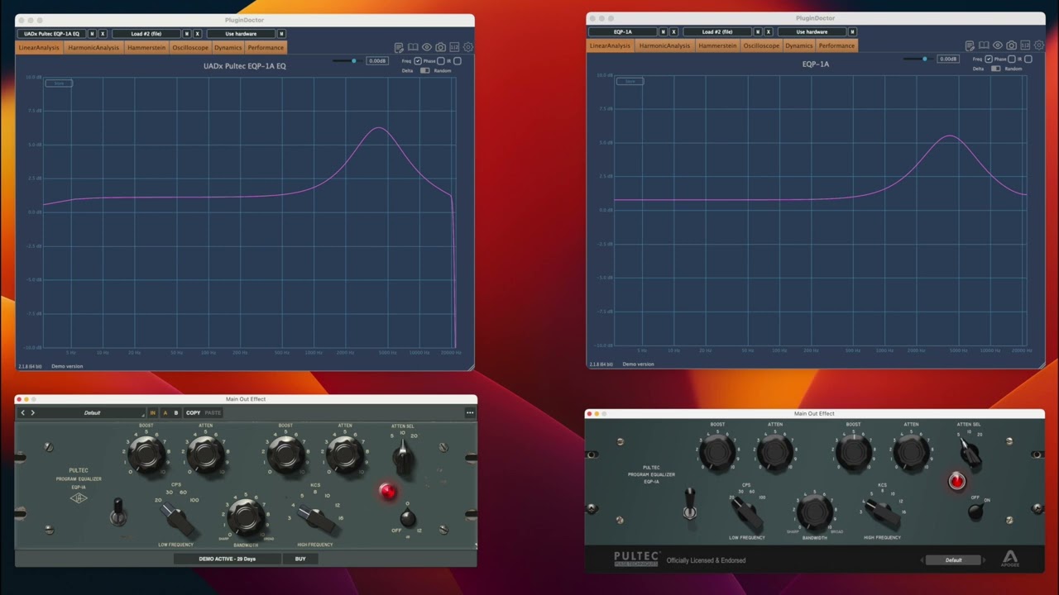Open Use hardware selector in left PluginDoctor
The width and height of the screenshot is (1059, 595).
coord(241,34)
